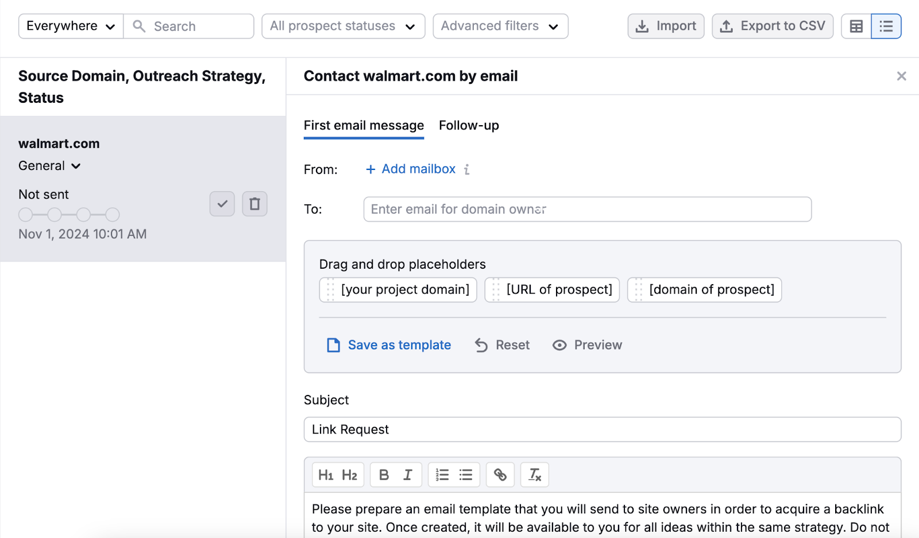Screen dimensions: 919x538
Task: Open the General outreach strategy dropdown
Action: pos(49,166)
